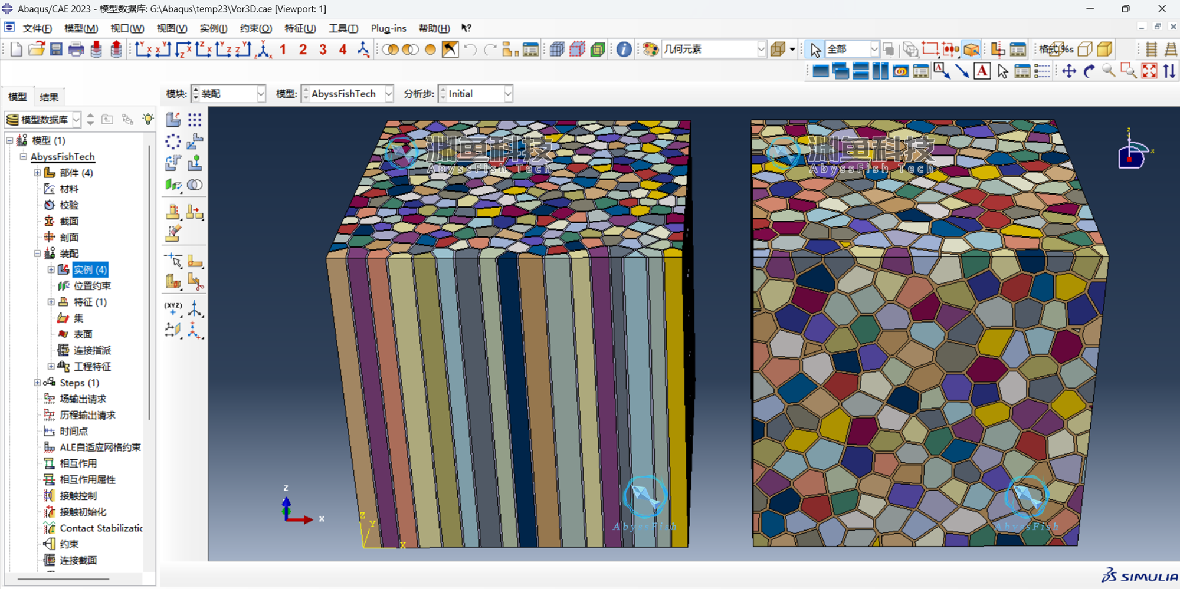Open the 文件(F) menu
Image resolution: width=1180 pixels, height=589 pixels.
[x=37, y=28]
